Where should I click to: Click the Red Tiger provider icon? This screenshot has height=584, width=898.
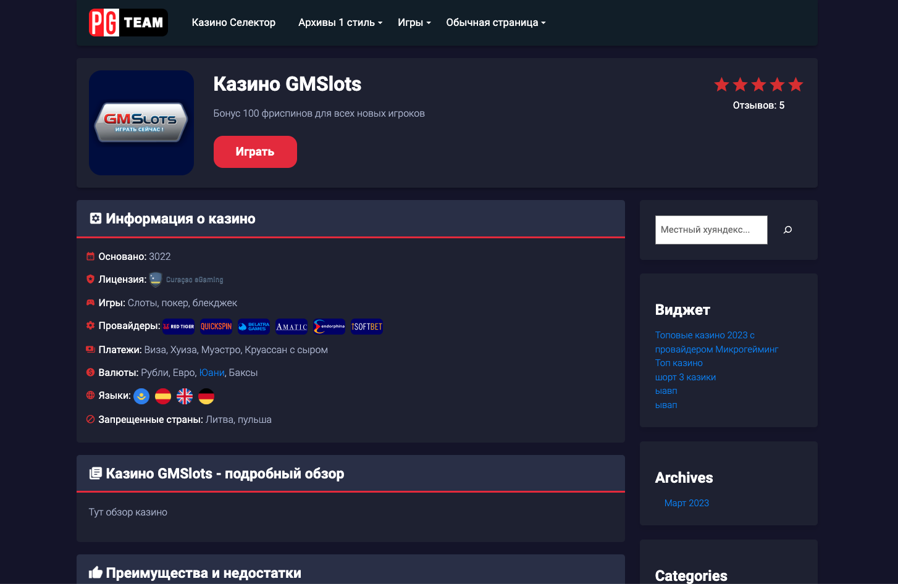[178, 327]
